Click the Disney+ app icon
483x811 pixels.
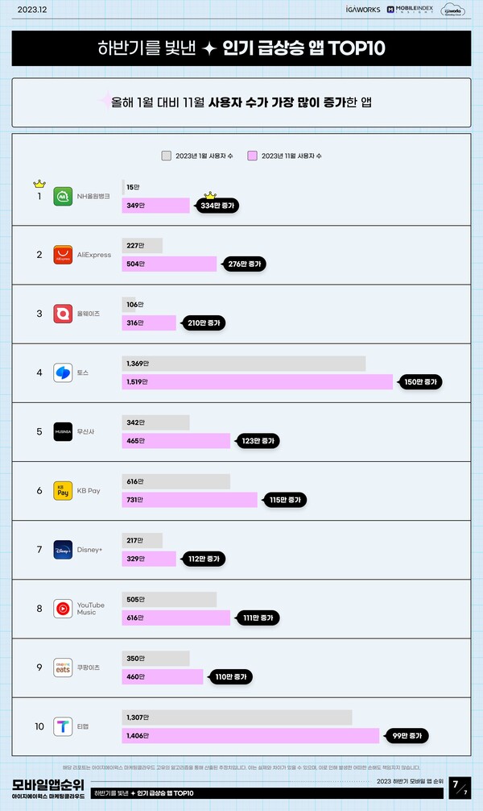coord(63,550)
